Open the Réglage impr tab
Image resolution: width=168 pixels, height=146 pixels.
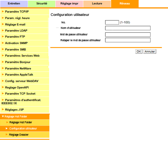(x=69, y=4)
